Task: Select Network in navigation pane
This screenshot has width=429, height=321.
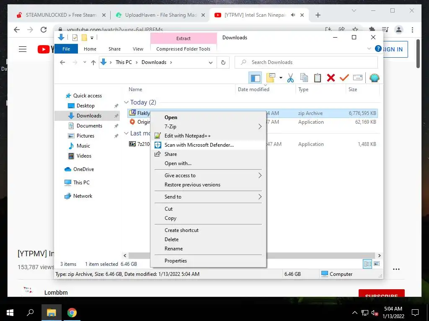Action: (83, 196)
